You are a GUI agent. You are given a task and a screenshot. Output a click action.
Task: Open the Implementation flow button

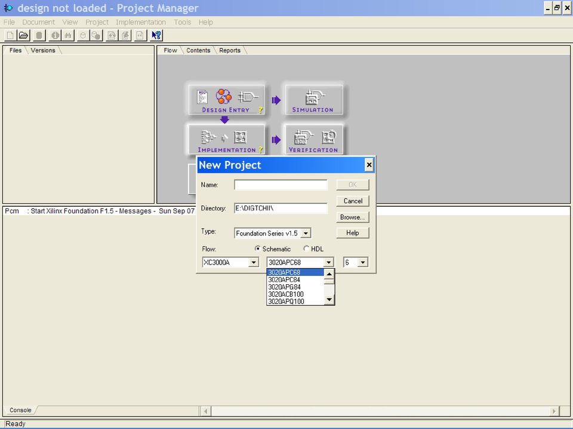click(227, 140)
